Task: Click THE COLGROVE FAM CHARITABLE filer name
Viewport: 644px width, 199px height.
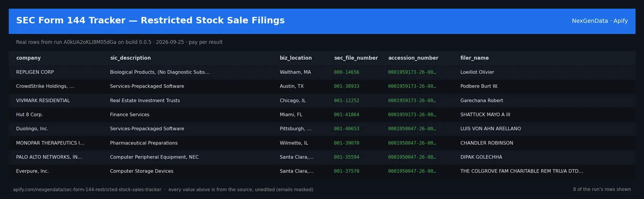Action: click(x=522, y=171)
